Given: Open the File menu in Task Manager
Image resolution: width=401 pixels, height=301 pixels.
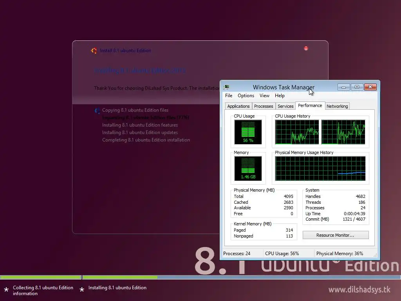Looking at the screenshot, I should (x=229, y=96).
